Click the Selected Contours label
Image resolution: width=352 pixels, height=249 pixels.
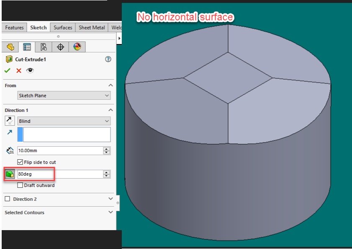pyautogui.click(x=24, y=213)
